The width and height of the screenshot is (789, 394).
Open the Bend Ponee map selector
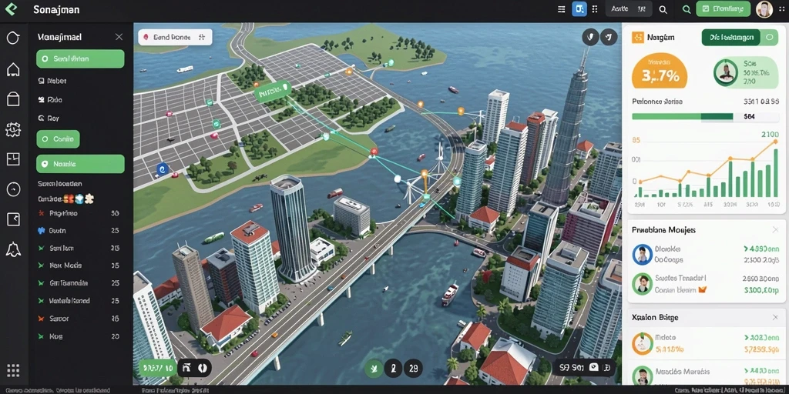(175, 37)
